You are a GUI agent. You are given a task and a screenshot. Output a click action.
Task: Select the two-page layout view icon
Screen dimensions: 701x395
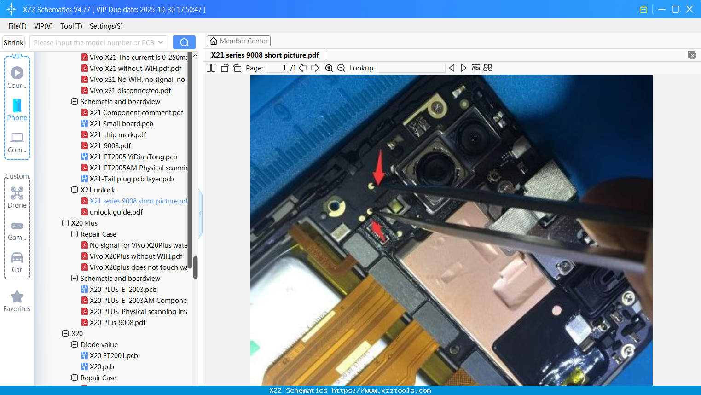click(x=211, y=68)
